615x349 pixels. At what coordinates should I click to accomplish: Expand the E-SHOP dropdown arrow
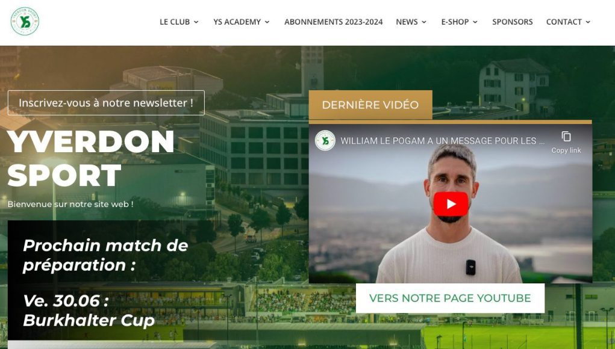click(x=475, y=22)
